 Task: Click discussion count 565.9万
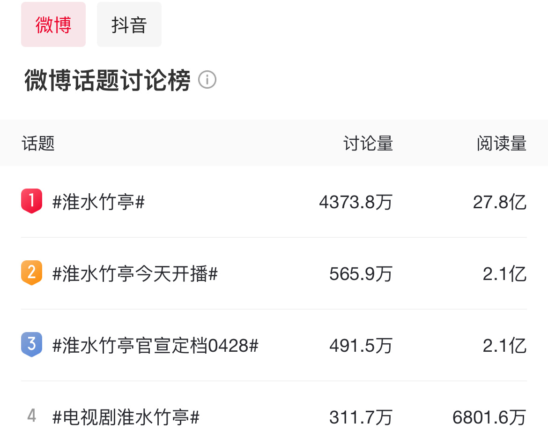pyautogui.click(x=361, y=274)
